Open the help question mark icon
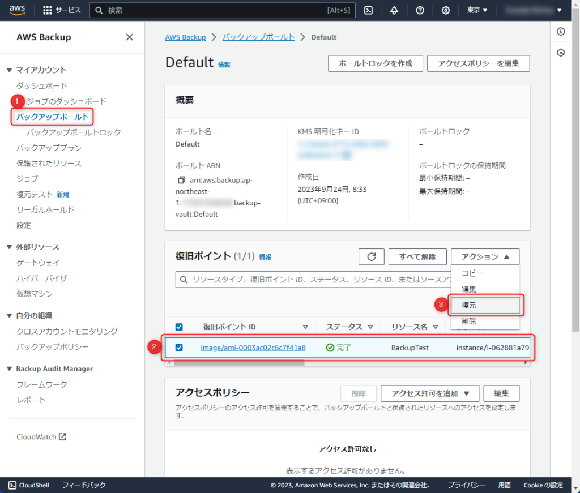This screenshot has height=493, width=580. [x=420, y=10]
